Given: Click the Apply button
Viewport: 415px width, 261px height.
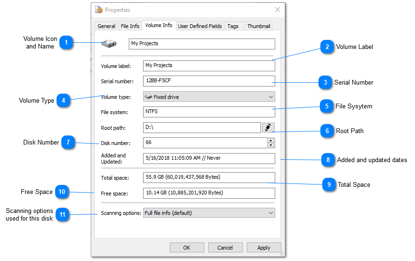Looking at the screenshot, I should 263,248.
